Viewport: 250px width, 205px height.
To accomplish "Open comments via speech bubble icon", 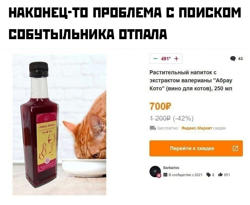I will coord(233,59).
